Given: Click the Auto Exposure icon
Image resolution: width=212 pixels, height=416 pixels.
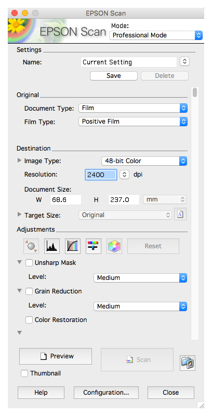Looking at the screenshot, I should point(31,246).
